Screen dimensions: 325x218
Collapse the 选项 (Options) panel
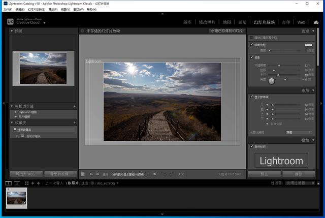point(313,31)
